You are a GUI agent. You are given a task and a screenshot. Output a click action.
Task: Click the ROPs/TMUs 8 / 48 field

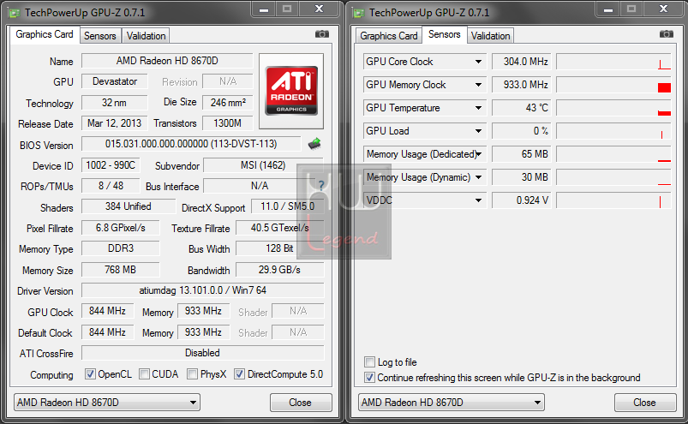(x=111, y=186)
